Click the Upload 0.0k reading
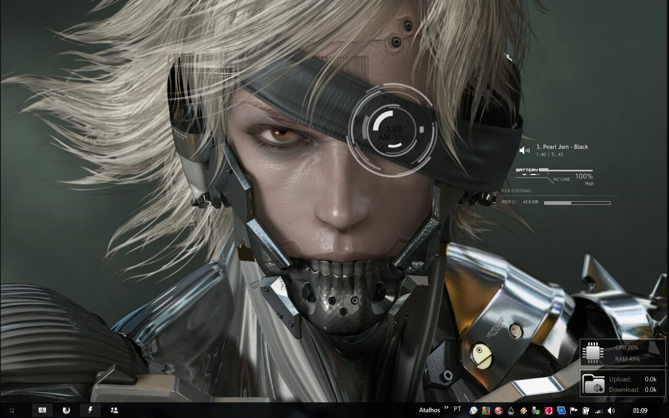This screenshot has width=669, height=418. 633,379
